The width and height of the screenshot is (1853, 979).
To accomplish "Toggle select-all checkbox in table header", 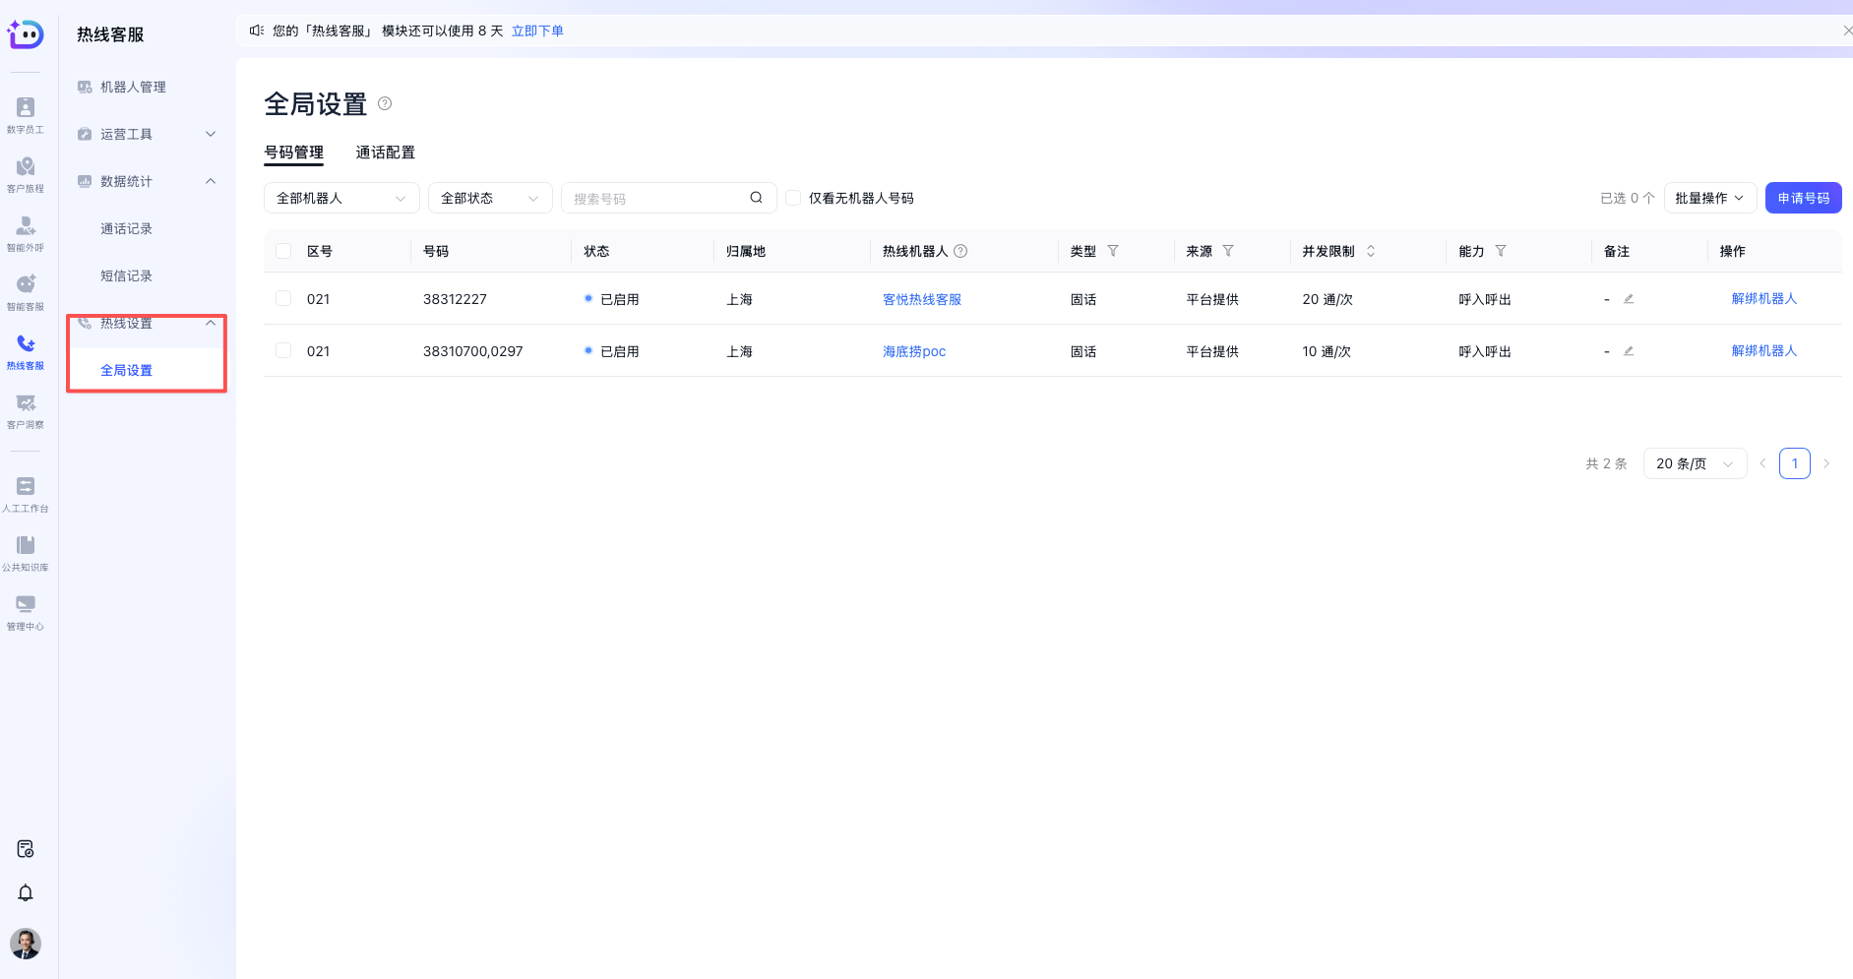I will point(283,251).
